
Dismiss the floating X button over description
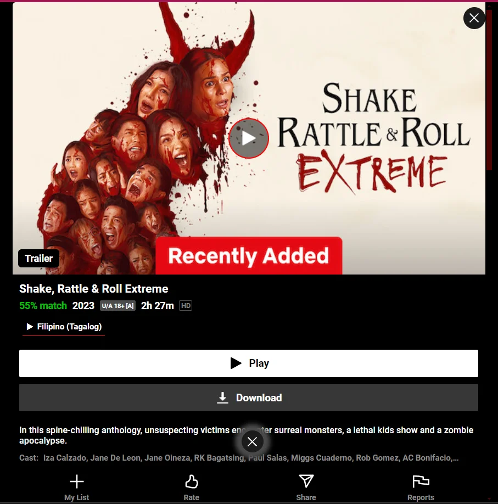(253, 441)
